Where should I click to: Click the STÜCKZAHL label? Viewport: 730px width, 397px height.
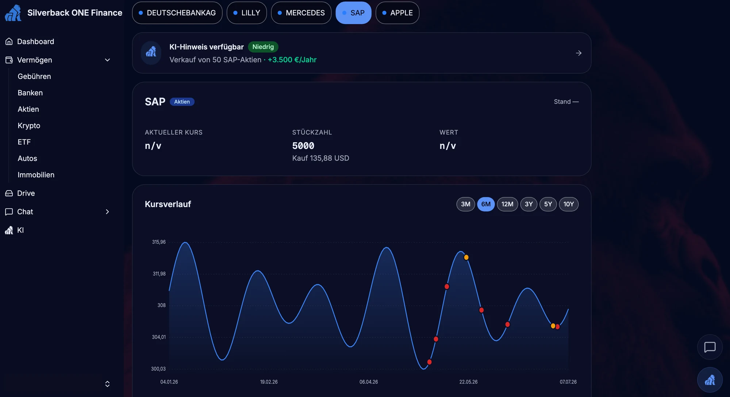tap(312, 132)
